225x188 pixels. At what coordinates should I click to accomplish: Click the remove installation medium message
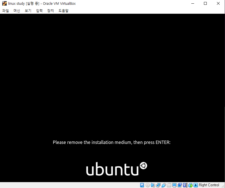(112, 142)
